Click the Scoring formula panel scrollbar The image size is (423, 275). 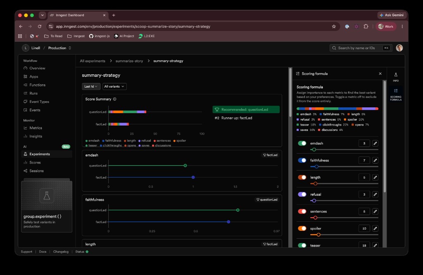(385, 136)
